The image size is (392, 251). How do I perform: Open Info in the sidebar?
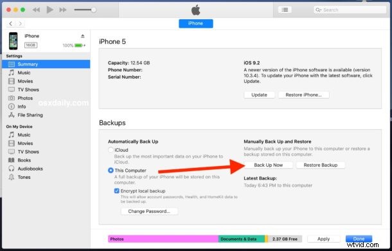pyautogui.click(x=46, y=107)
